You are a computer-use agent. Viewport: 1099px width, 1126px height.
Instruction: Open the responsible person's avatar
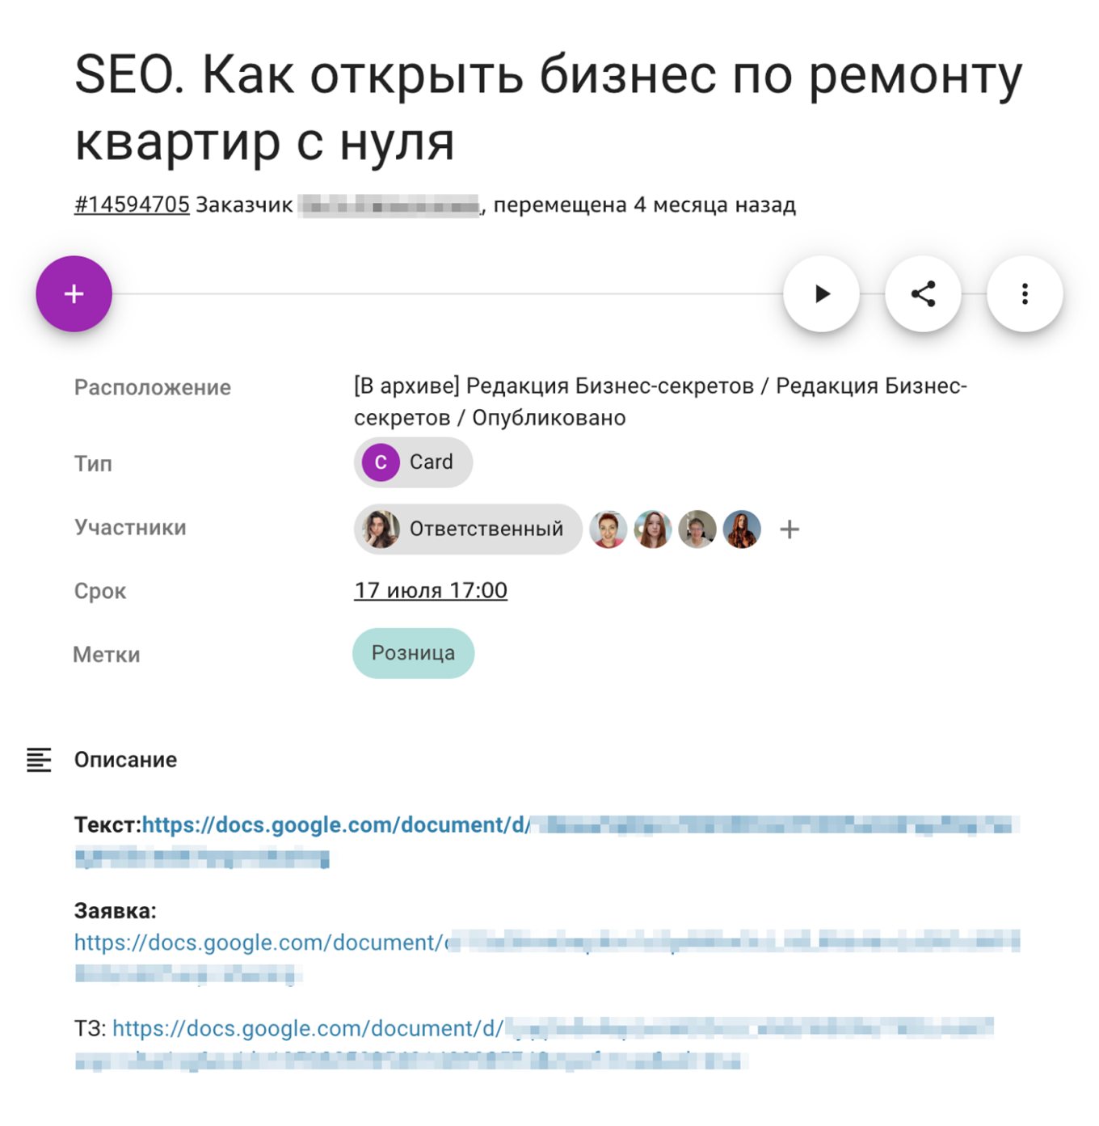381,529
